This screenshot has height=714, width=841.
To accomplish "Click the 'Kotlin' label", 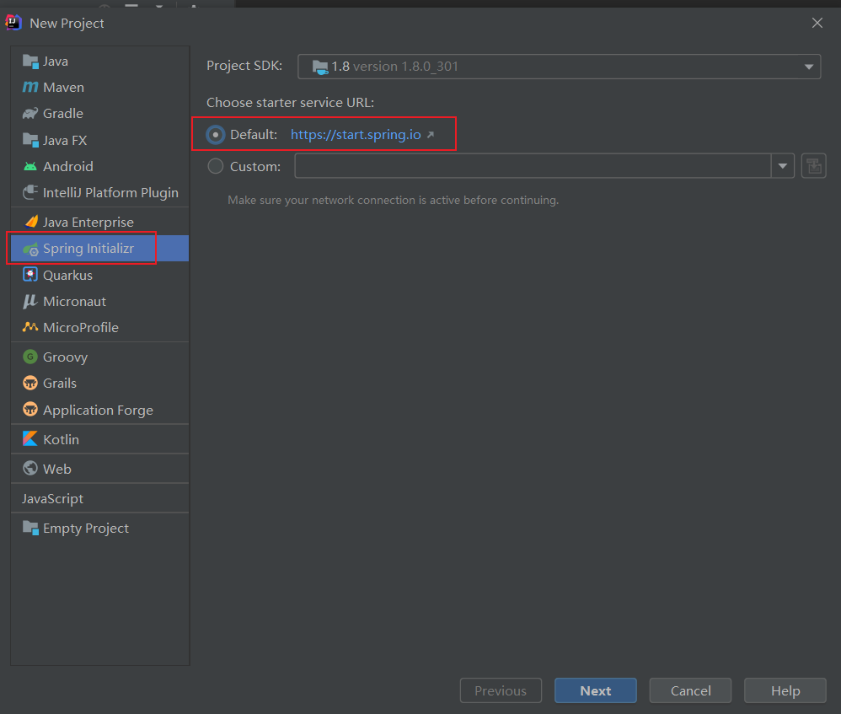I will (62, 439).
